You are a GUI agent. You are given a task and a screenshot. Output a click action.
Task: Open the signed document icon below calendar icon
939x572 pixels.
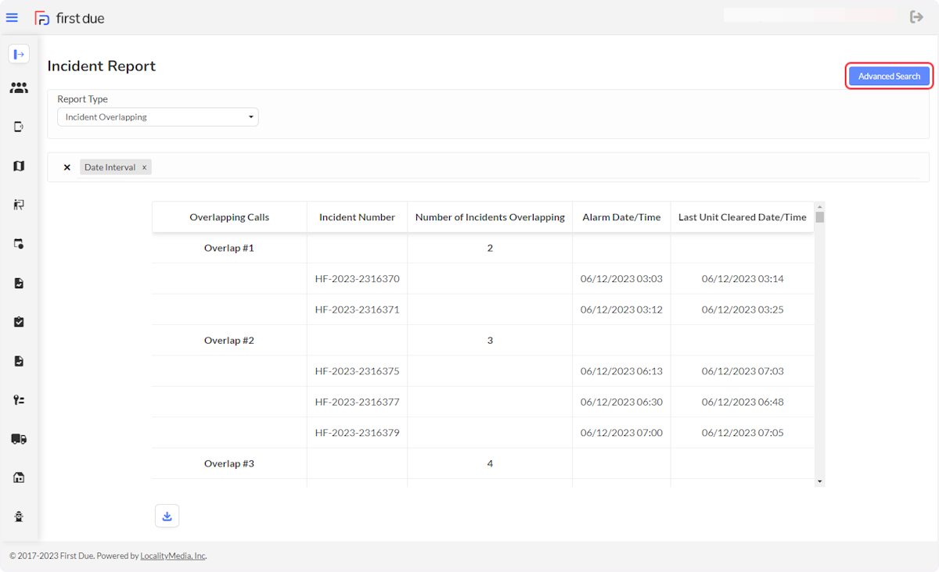pyautogui.click(x=19, y=283)
